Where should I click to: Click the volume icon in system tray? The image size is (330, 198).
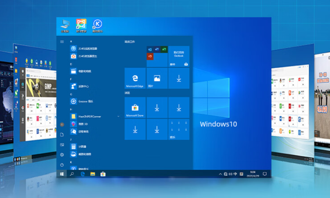230,174
